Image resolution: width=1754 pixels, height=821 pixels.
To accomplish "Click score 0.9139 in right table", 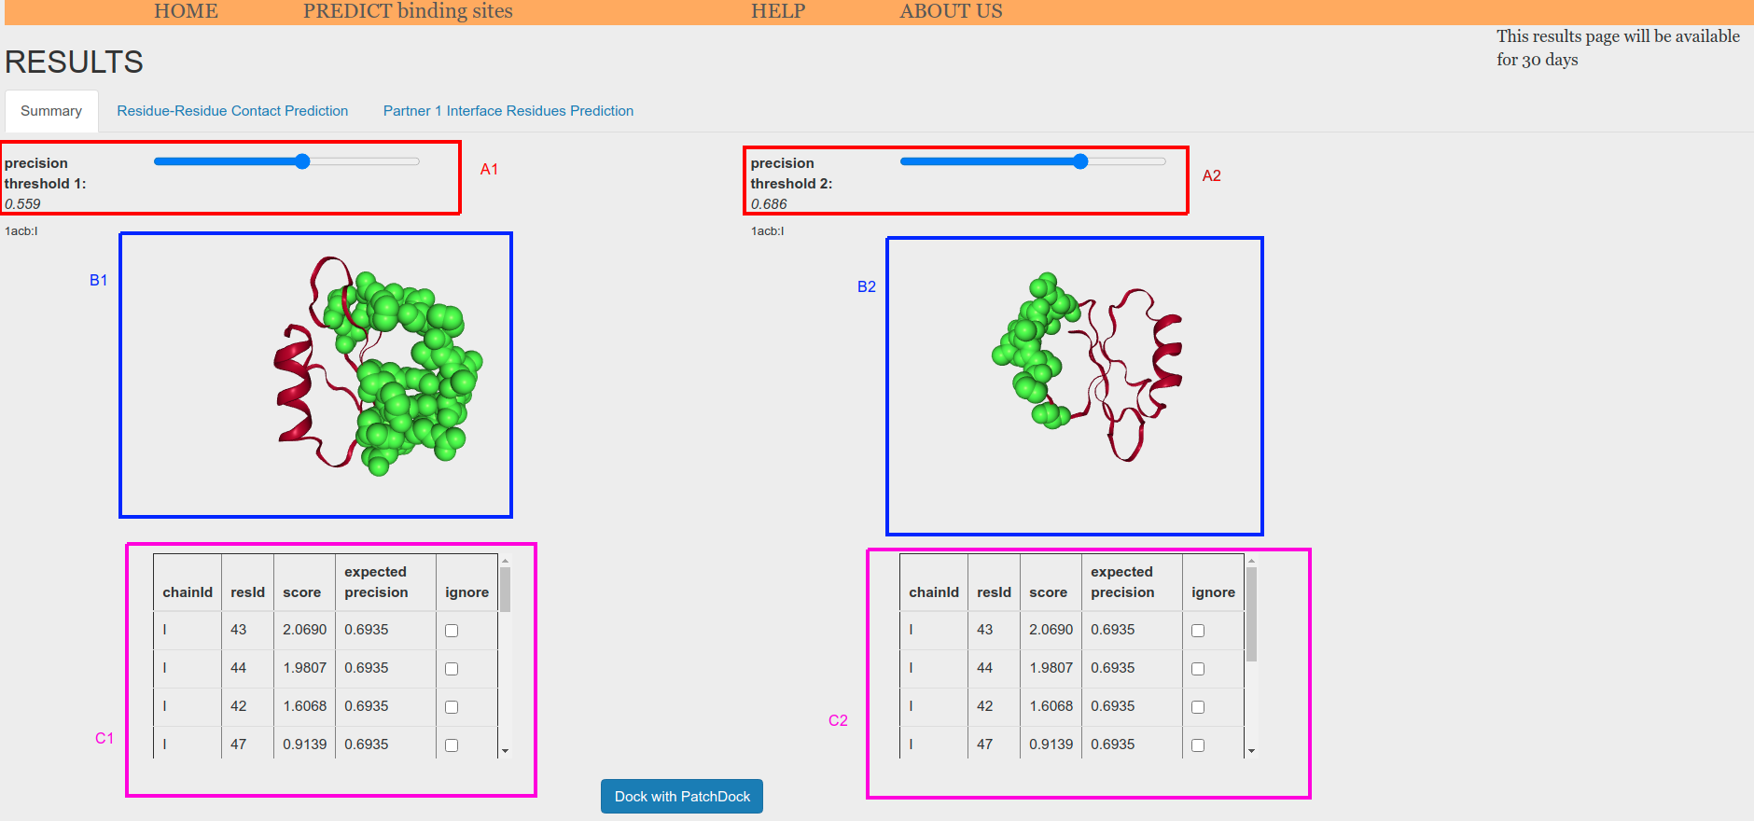I will pyautogui.click(x=1051, y=744).
